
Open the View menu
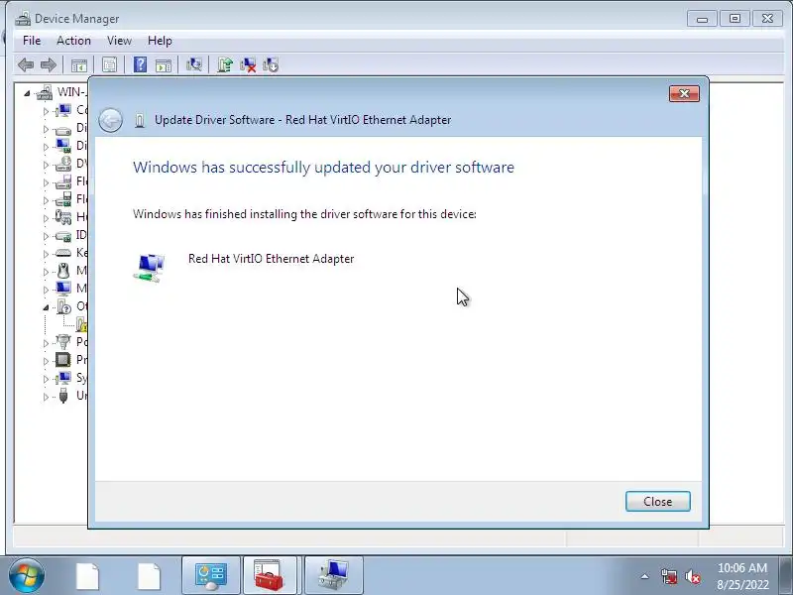point(119,41)
